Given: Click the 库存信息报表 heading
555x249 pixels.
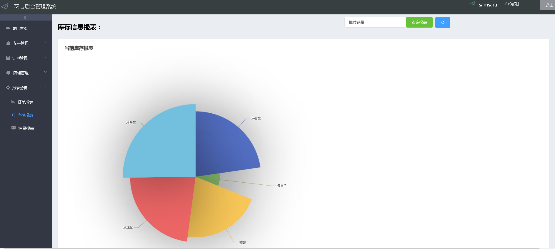Looking at the screenshot, I should [x=79, y=27].
